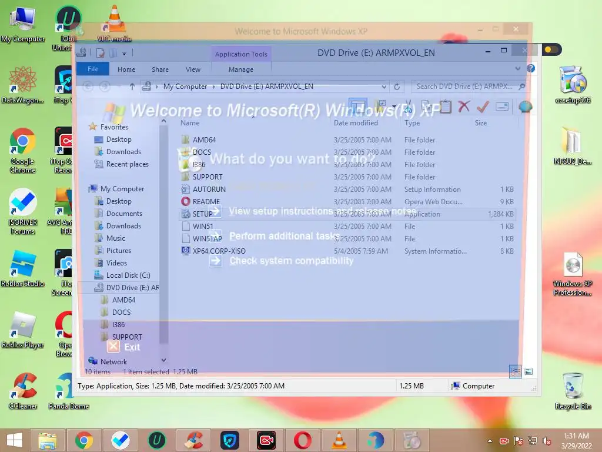602x452 pixels.
Task: Click the blue Help question mark icon
Action: point(531,68)
